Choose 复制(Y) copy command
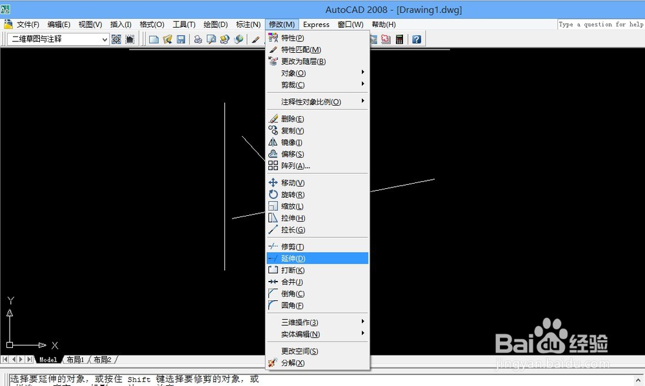645x386 pixels. pos(317,131)
